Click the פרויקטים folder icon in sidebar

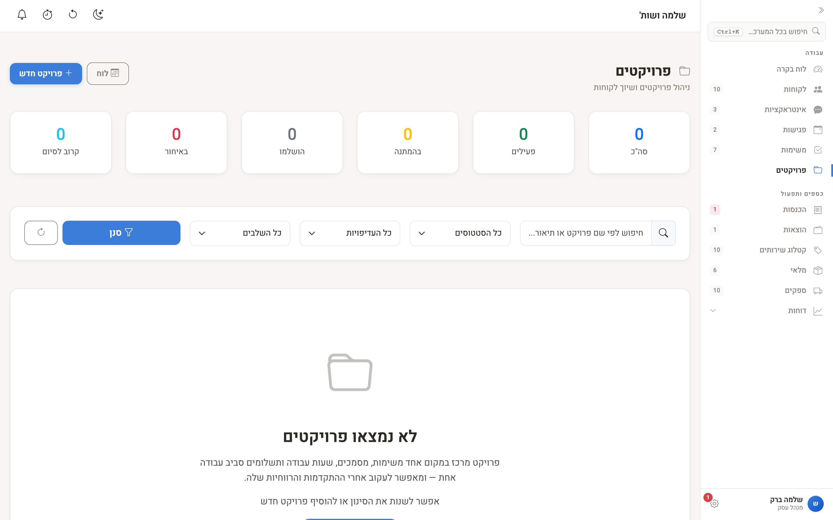click(x=818, y=170)
